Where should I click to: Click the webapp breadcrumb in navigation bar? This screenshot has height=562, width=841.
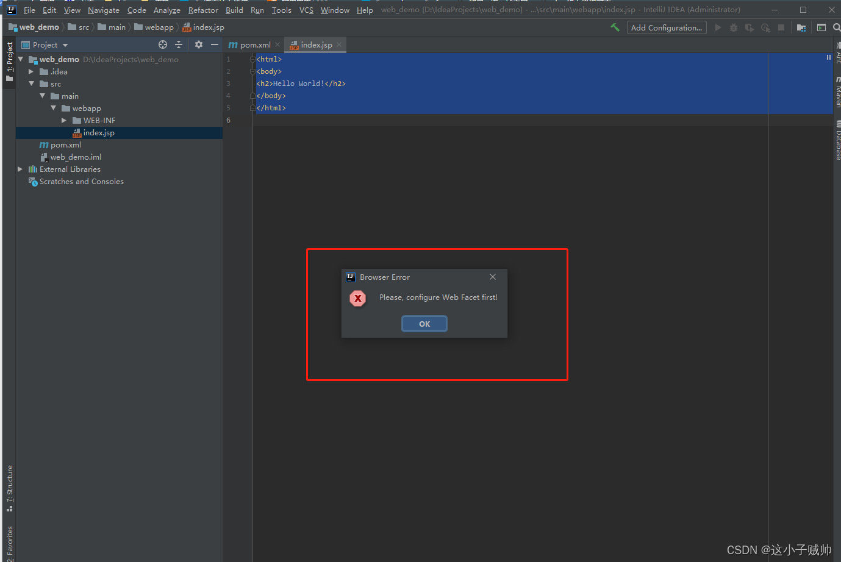point(154,27)
